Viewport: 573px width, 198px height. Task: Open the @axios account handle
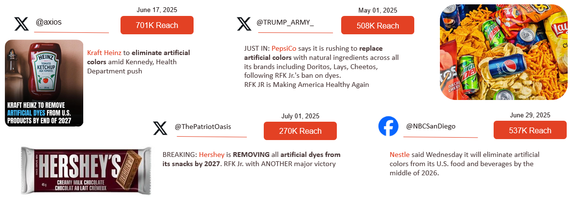pyautogui.click(x=49, y=22)
